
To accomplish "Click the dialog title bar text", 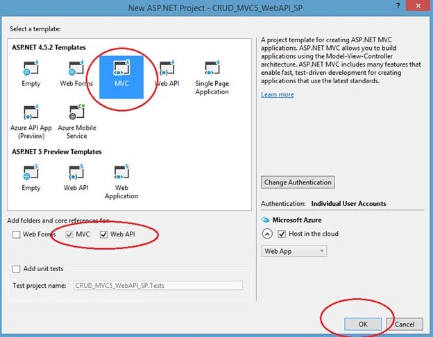I will (215, 8).
